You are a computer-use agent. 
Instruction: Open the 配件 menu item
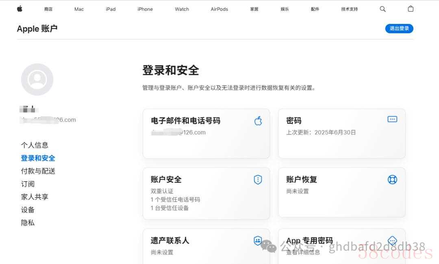point(315,9)
